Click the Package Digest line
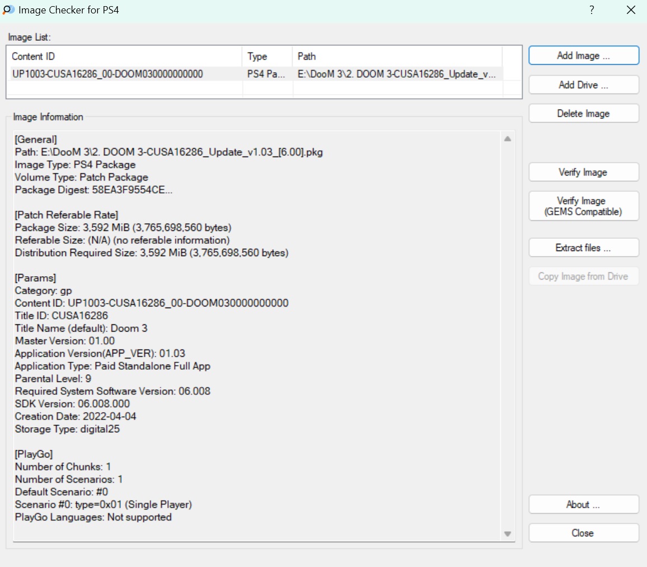Viewport: 647px width, 567px height. coord(93,190)
